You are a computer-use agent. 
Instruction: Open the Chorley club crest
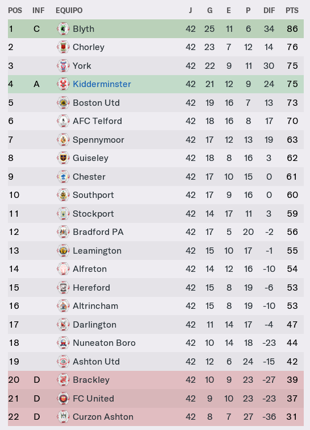(x=63, y=47)
